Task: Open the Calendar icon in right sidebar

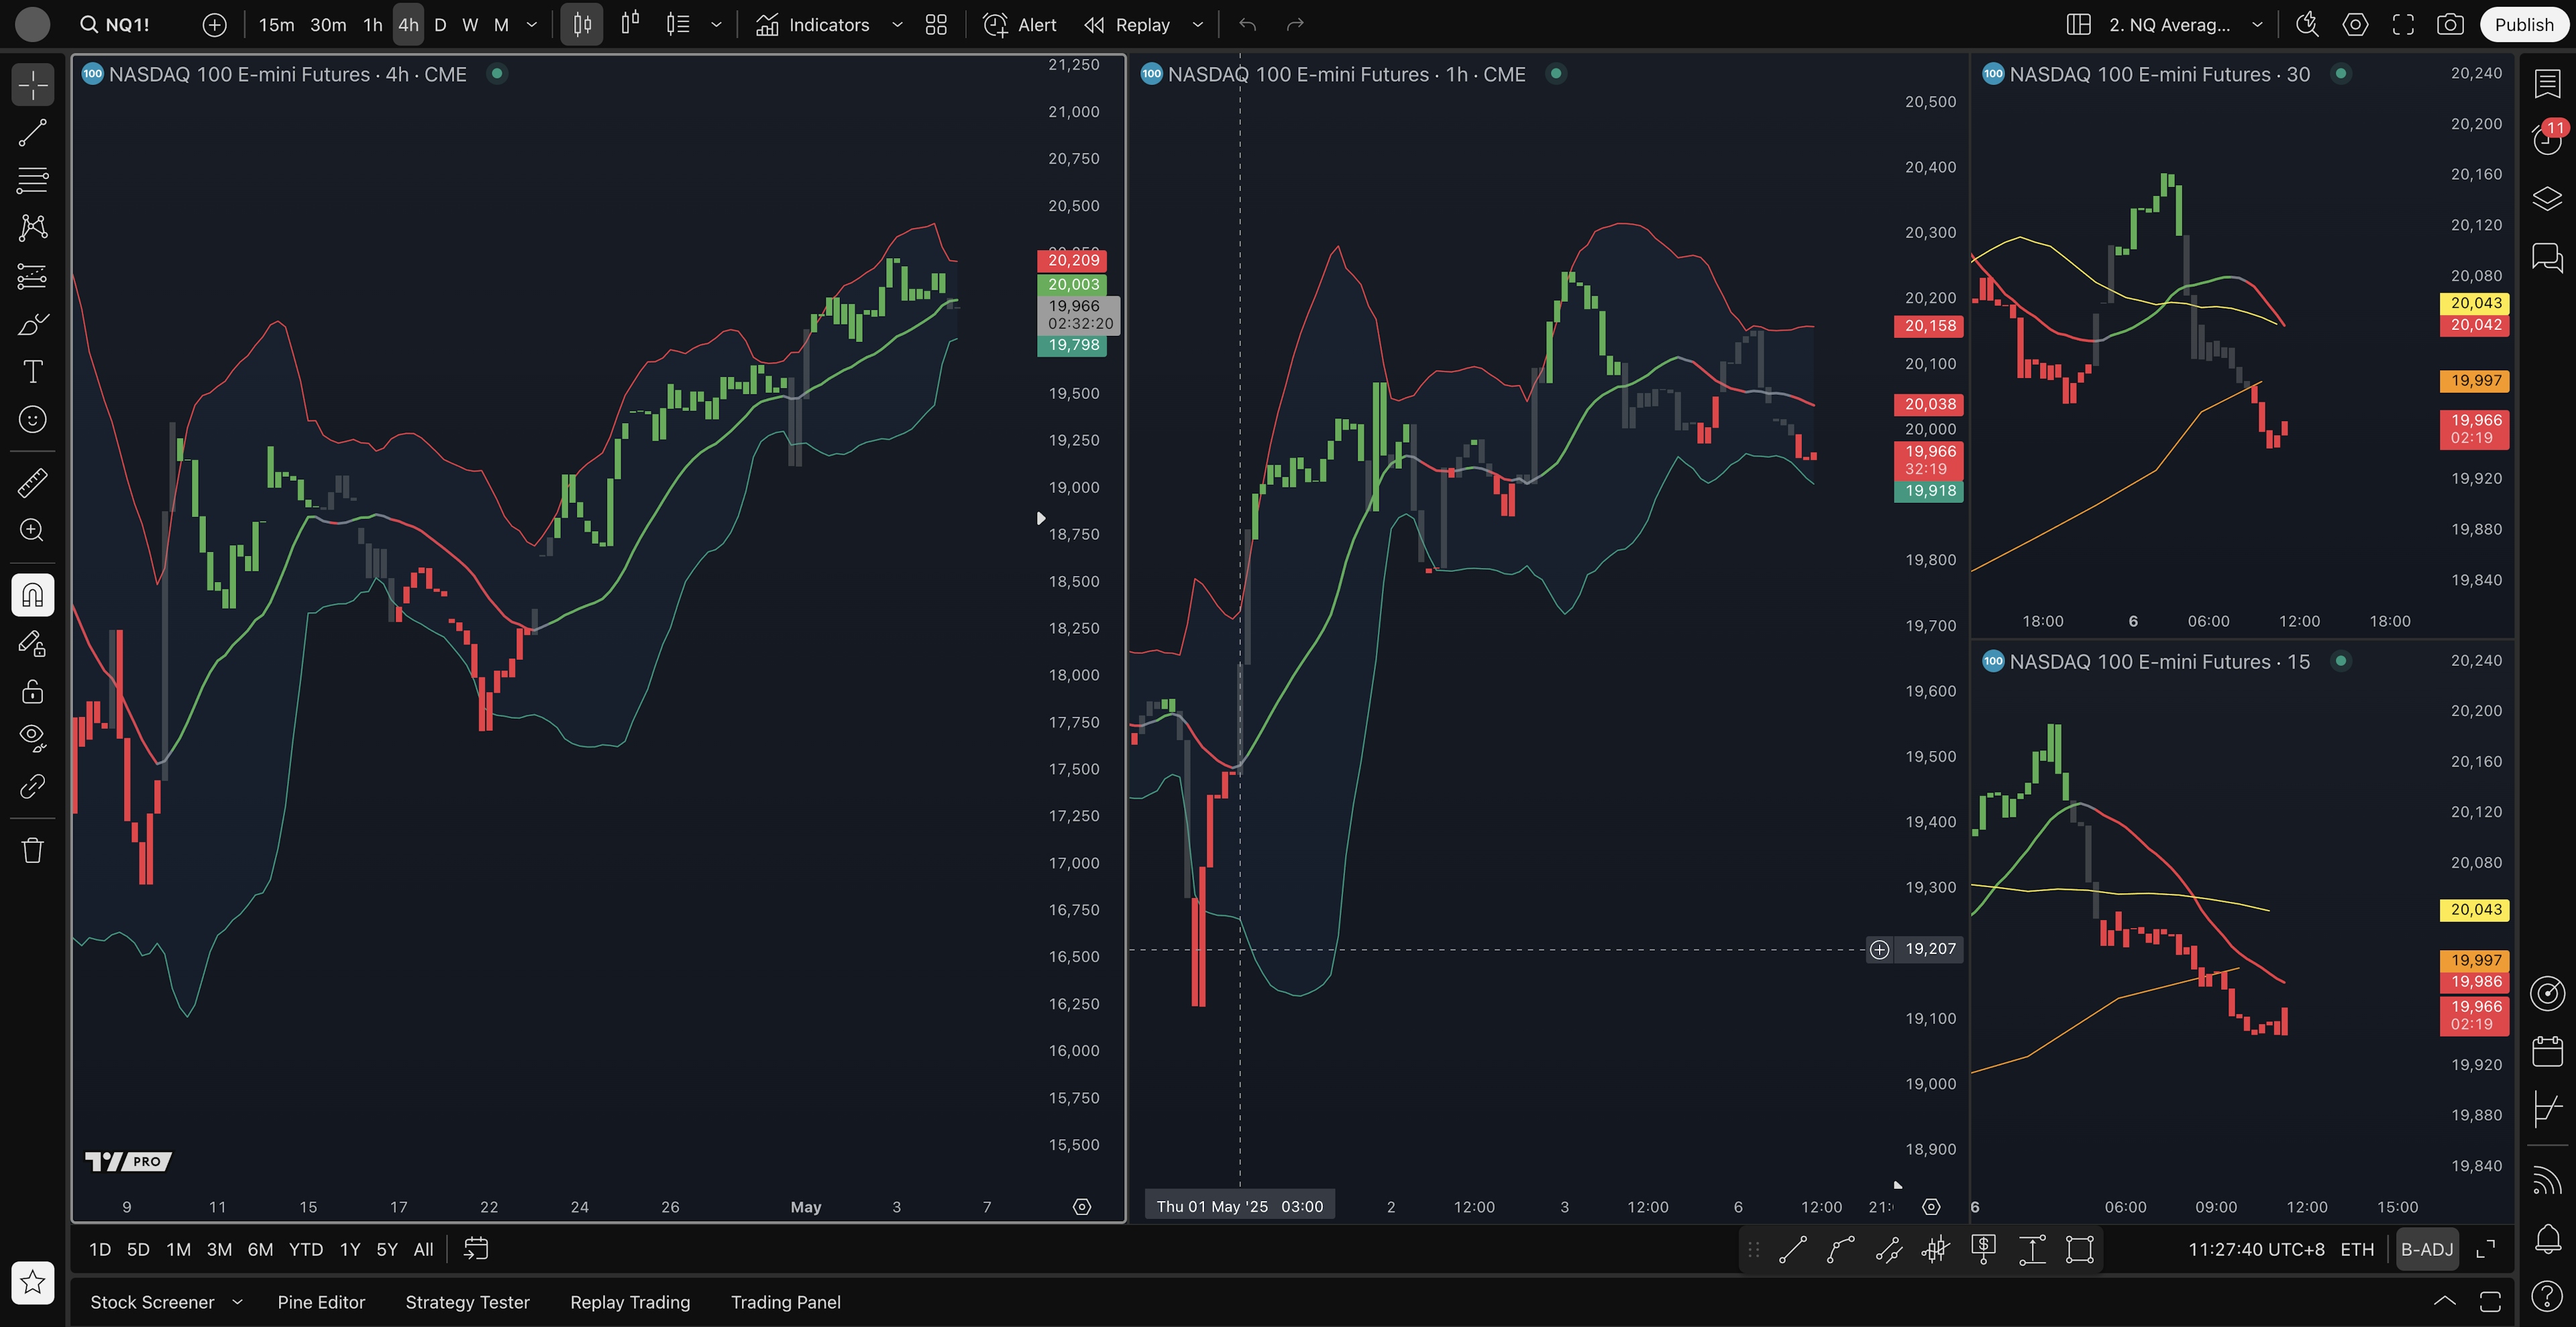Action: coord(2547,1051)
